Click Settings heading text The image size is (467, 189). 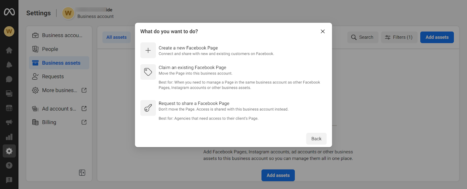39,13
